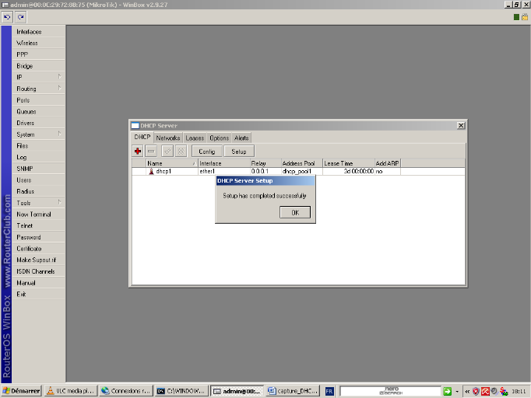The image size is (531, 398).
Task: Select the 3d 00:00:00 lease time cell
Action: click(349, 172)
